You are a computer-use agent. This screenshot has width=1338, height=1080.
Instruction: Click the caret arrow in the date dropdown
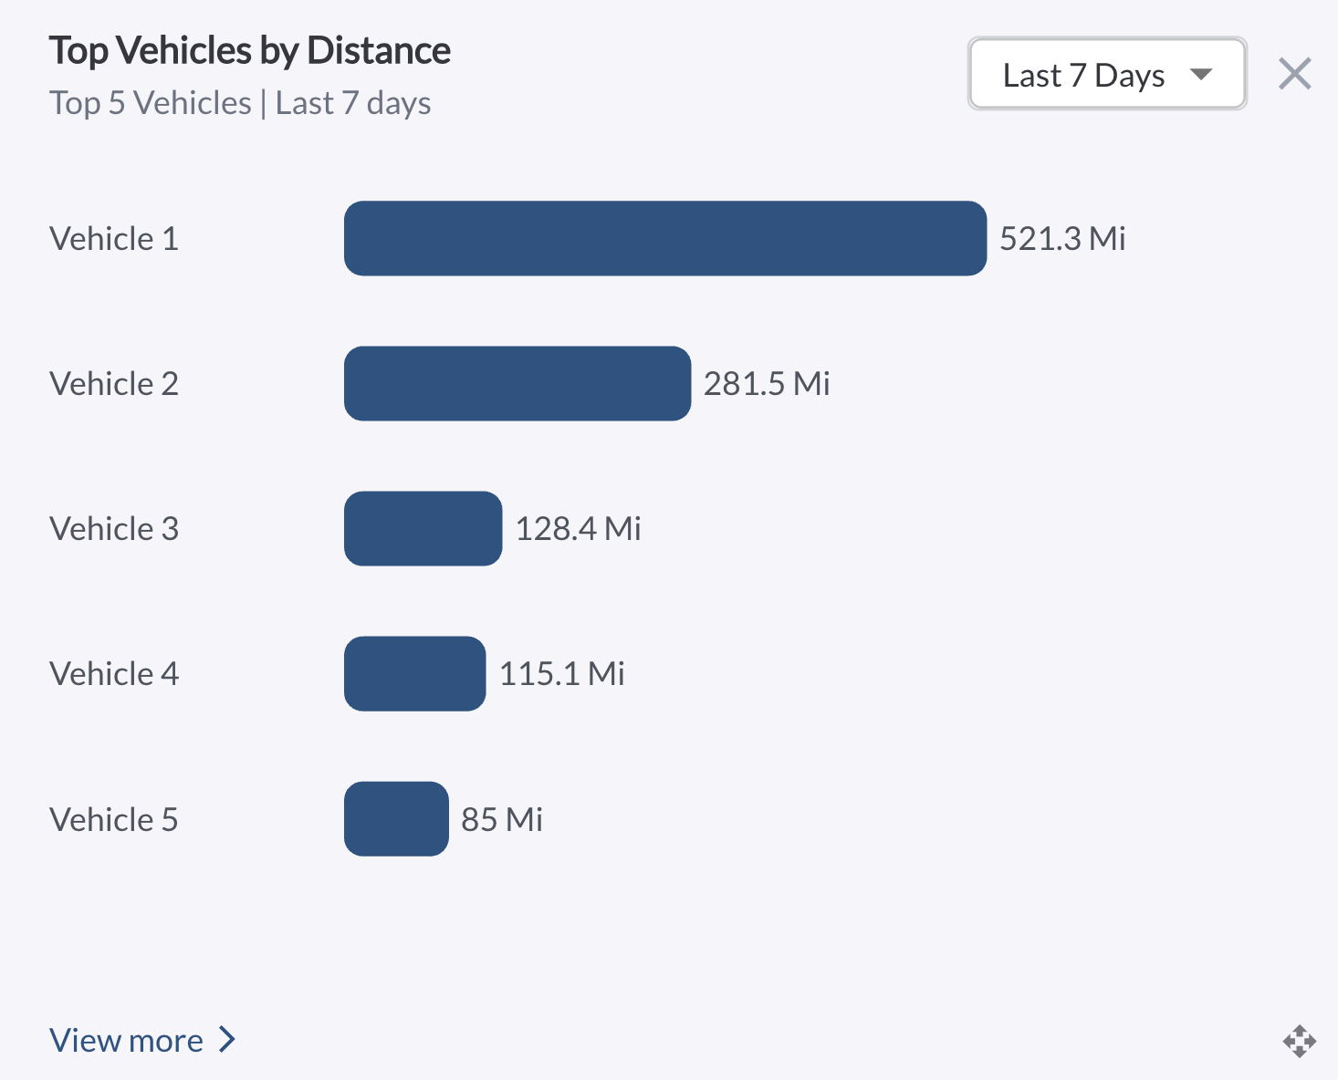click(1201, 74)
